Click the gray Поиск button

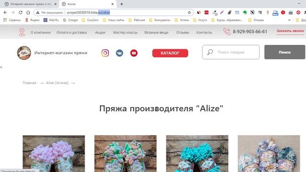click(284, 52)
